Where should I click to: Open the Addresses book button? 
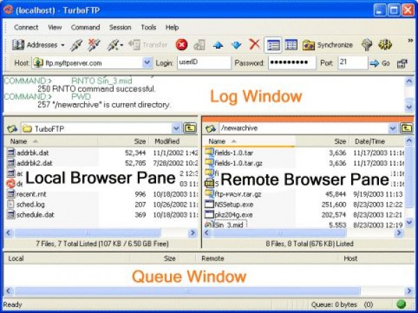pos(35,45)
